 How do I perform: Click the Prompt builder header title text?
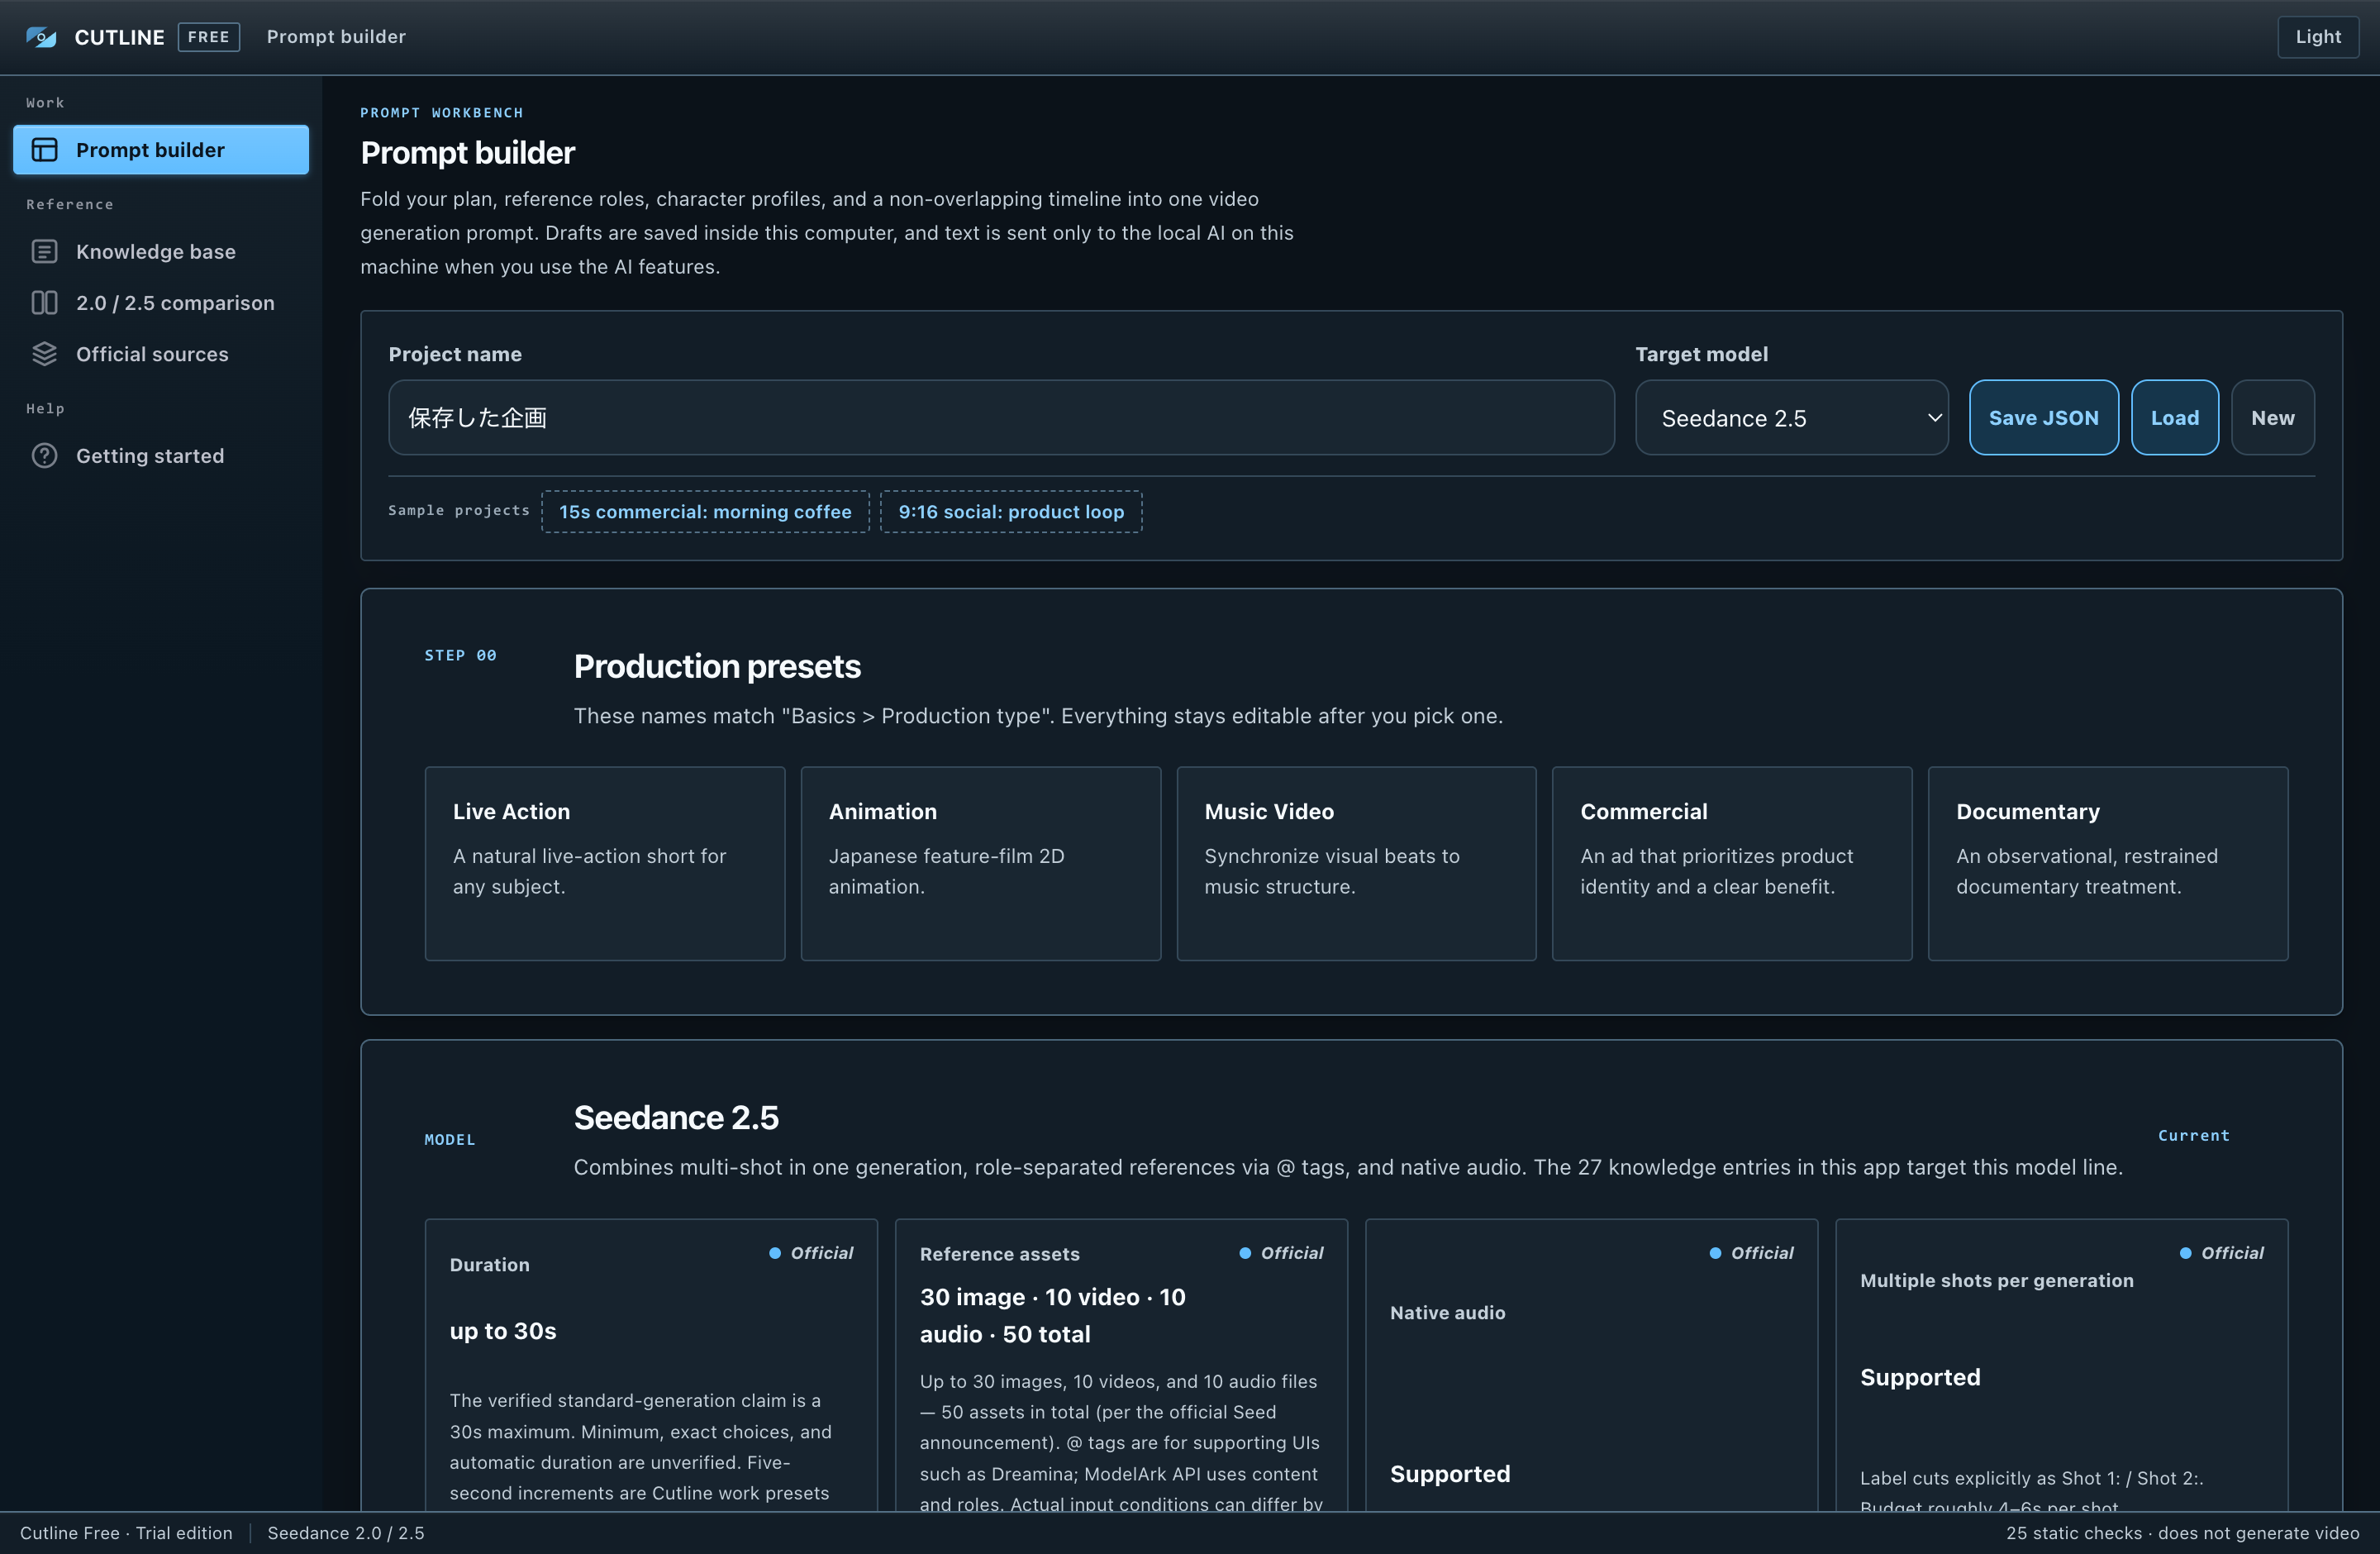click(x=336, y=37)
